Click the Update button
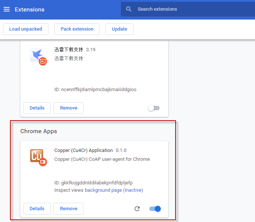This screenshot has height=222, width=255. click(119, 29)
